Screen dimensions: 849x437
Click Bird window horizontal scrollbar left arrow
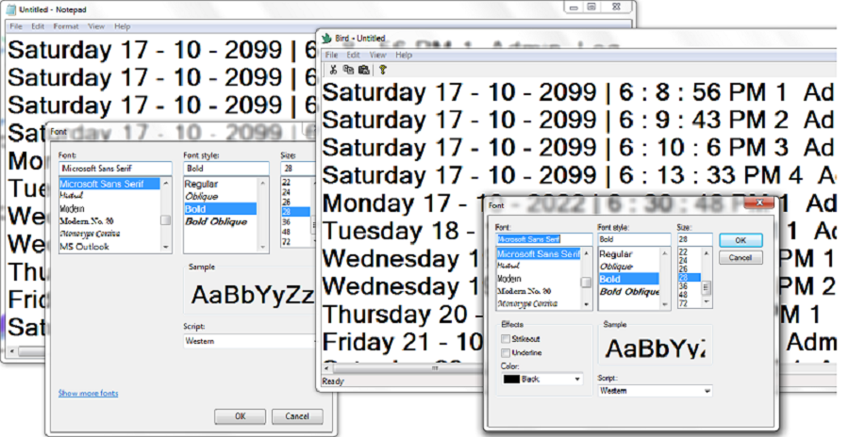[x=326, y=368]
